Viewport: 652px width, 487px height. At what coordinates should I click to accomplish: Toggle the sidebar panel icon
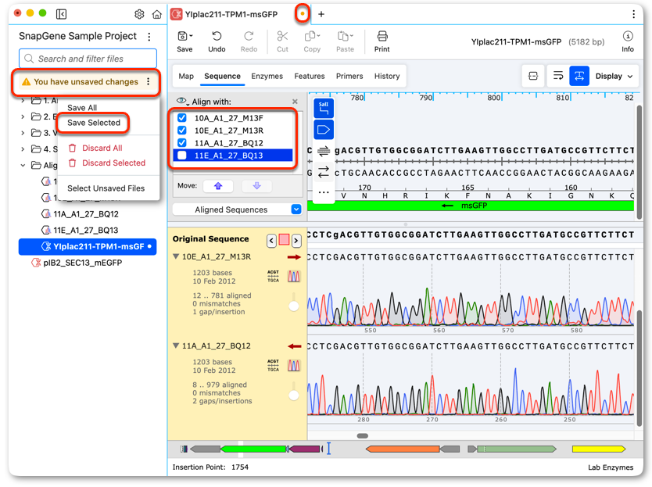[61, 14]
